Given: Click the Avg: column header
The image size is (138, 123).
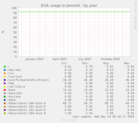Looking at the screenshot, I should 106,63.
